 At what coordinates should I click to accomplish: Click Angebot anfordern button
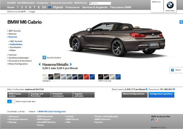point(84,95)
